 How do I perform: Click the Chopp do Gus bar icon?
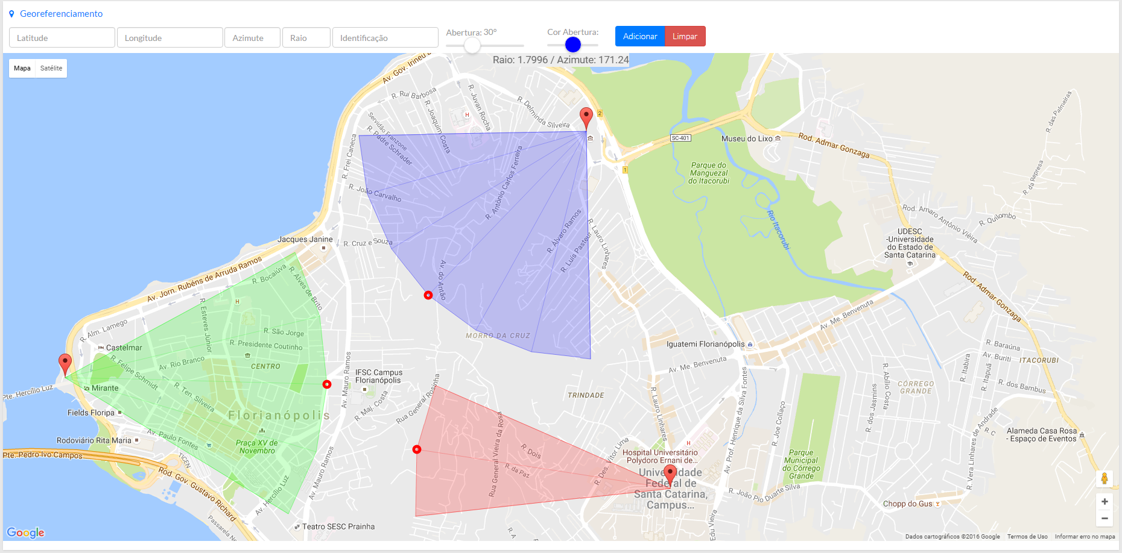tap(937, 504)
